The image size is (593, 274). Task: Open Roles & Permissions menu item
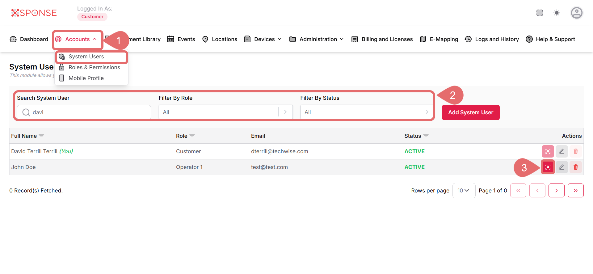click(94, 67)
